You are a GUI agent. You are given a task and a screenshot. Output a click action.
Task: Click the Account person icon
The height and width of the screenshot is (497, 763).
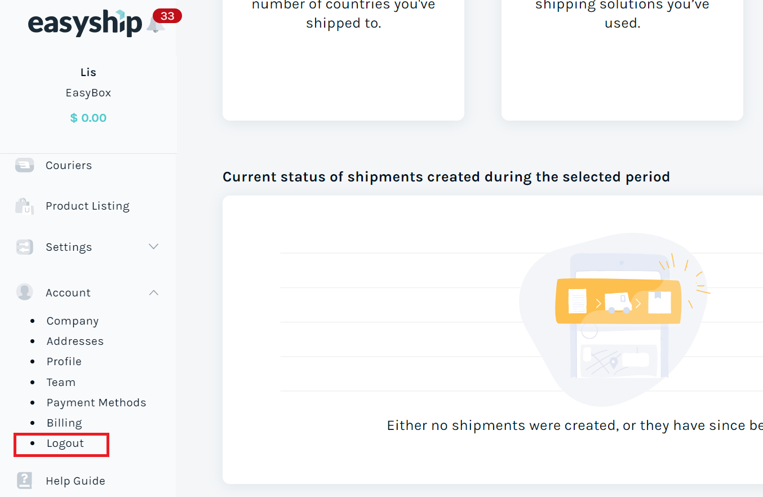coord(24,292)
